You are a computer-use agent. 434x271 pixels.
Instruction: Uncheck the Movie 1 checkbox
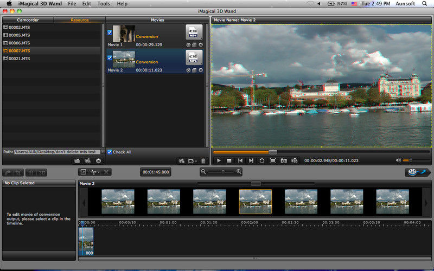pos(110,33)
